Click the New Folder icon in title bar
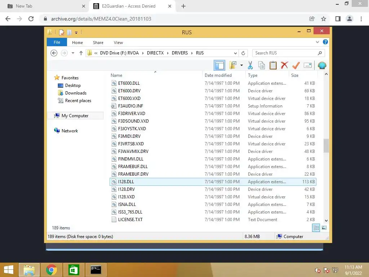Viewport: 369px width, 277px height. tap(69, 32)
